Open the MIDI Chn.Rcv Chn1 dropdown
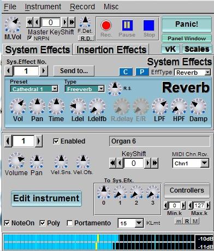Screen dimensions: 214x251 point(191,163)
